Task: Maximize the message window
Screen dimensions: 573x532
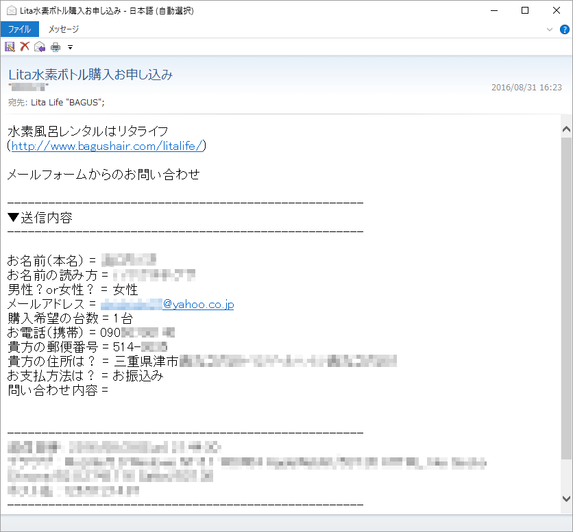Action: tap(525, 10)
